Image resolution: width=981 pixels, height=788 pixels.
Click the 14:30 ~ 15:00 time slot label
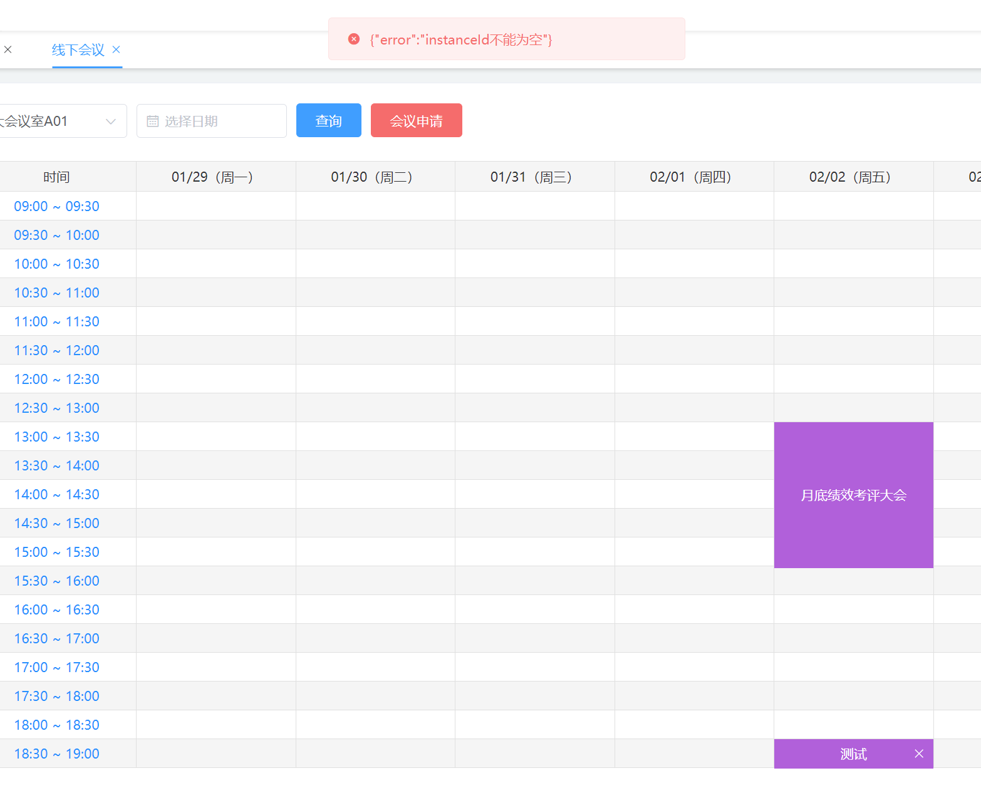56,523
